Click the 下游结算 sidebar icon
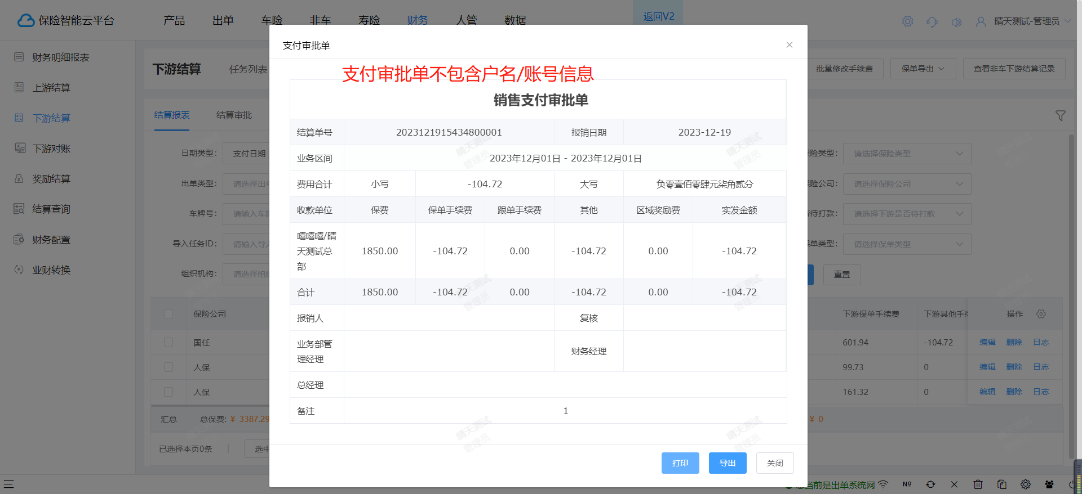The image size is (1082, 494). (x=19, y=118)
